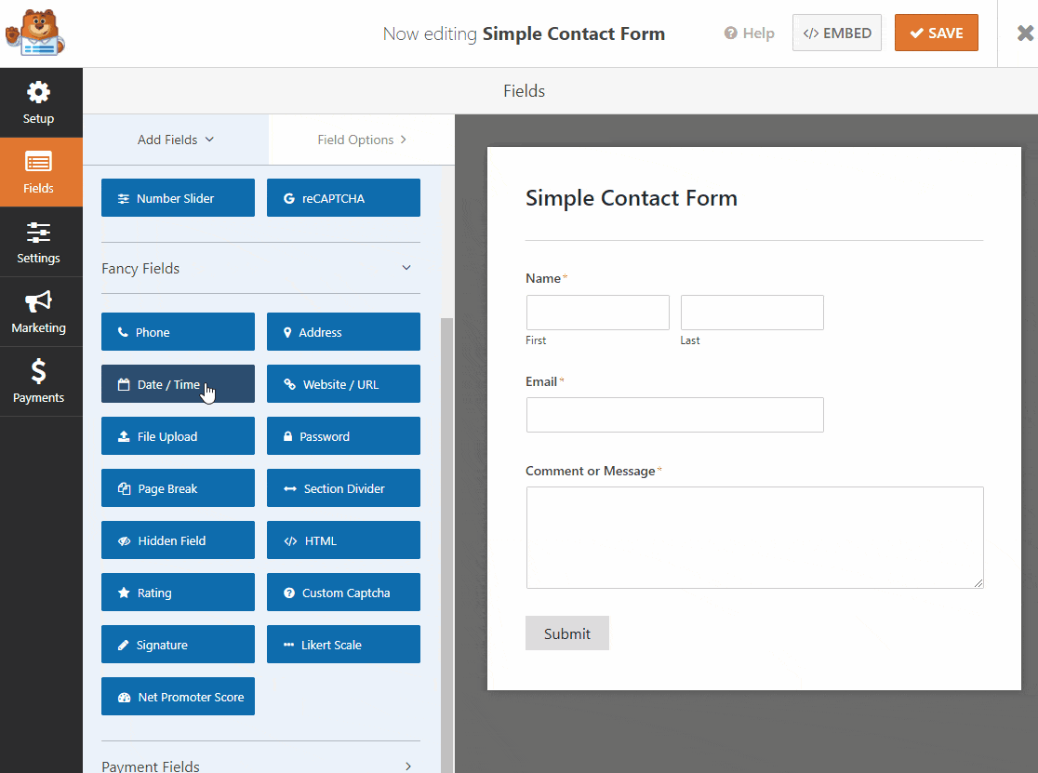Image resolution: width=1038 pixels, height=773 pixels.
Task: Add a Page Break field
Action: click(x=178, y=488)
